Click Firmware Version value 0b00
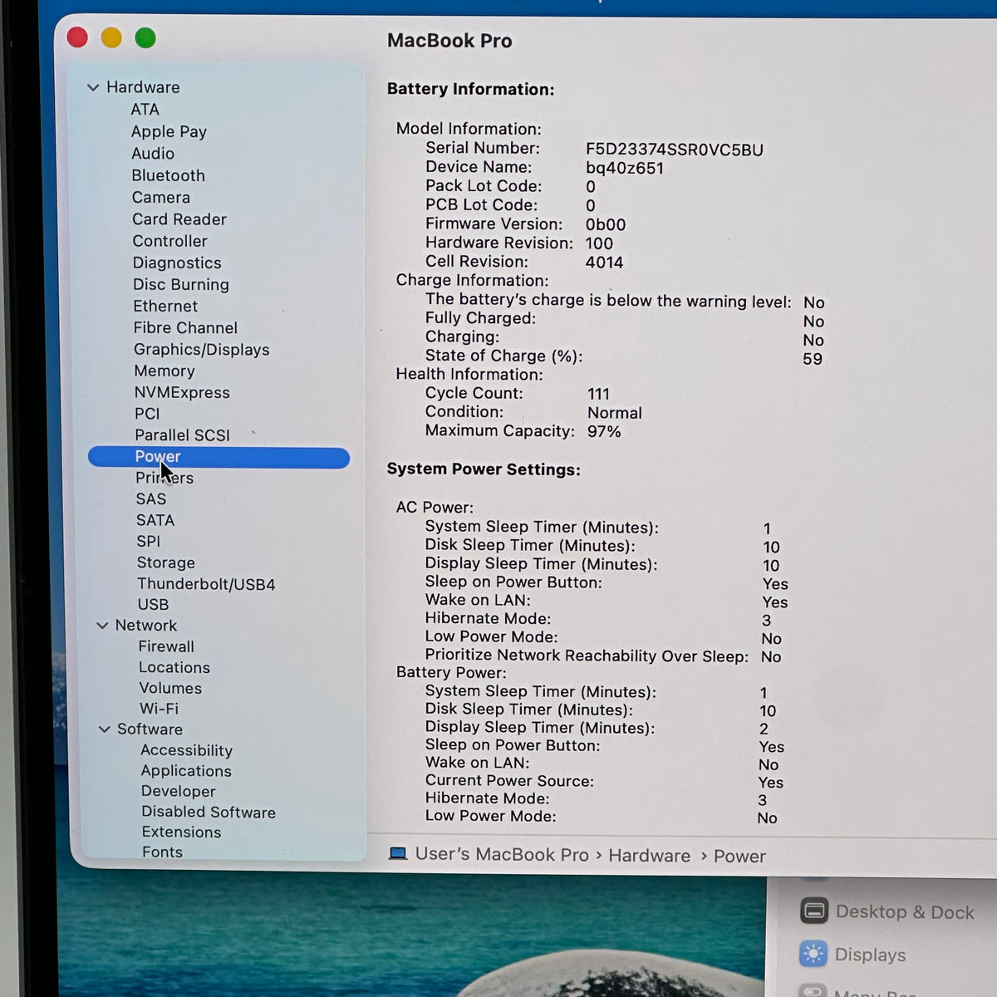 606,224
